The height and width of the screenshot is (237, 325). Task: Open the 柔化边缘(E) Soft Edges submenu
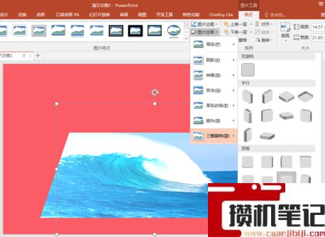(x=214, y=105)
